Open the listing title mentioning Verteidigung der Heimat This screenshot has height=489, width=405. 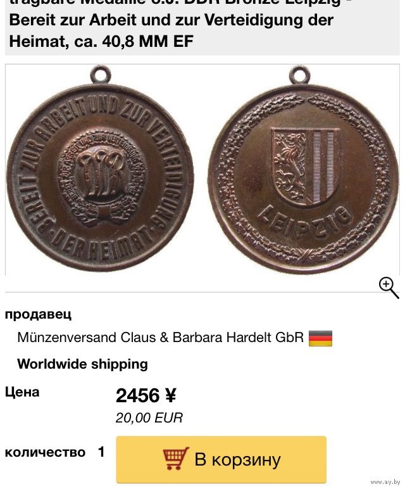point(171,25)
